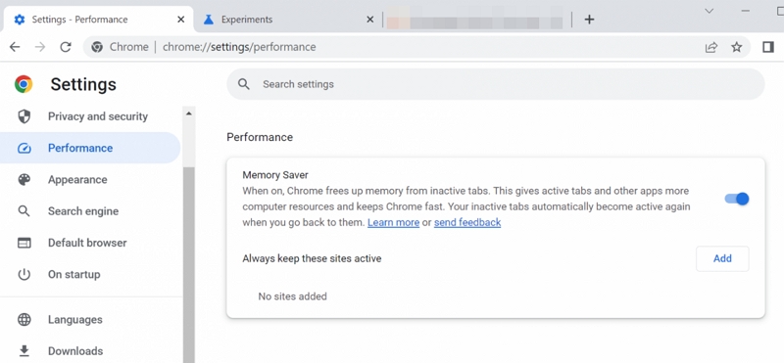Viewport: 784px width, 363px height.
Task: Open the Performance section
Action: pos(90,148)
